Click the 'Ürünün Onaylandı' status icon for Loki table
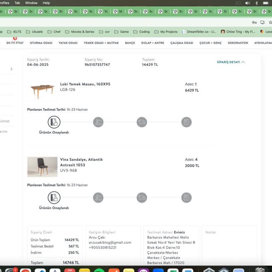The width and height of the screenshot is (272, 272). (x=54, y=122)
